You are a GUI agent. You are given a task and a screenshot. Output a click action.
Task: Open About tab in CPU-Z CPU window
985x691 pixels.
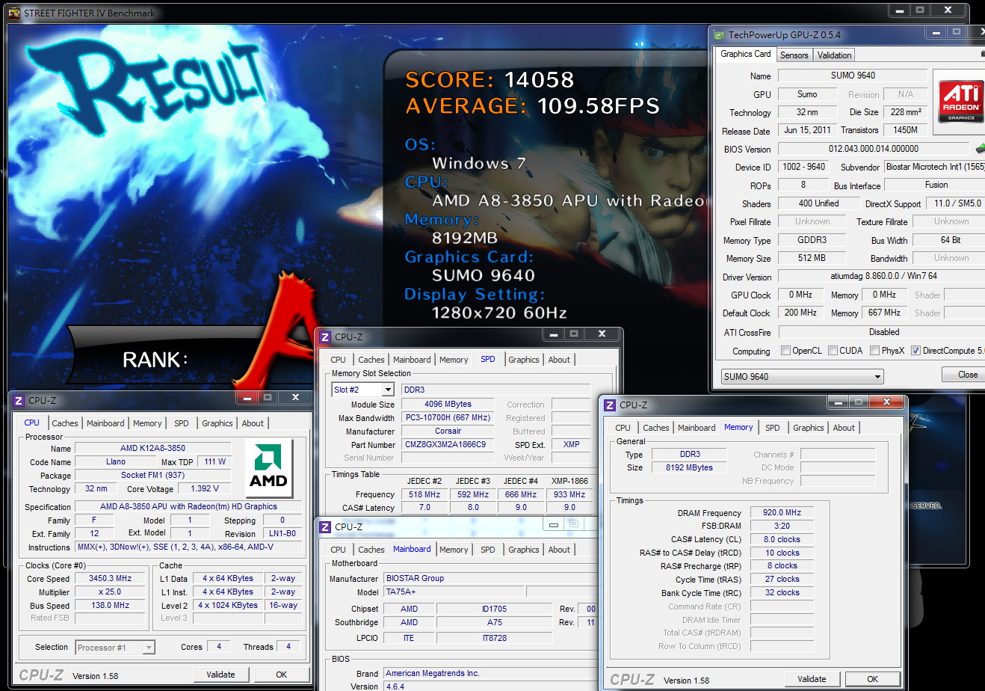pyautogui.click(x=253, y=423)
